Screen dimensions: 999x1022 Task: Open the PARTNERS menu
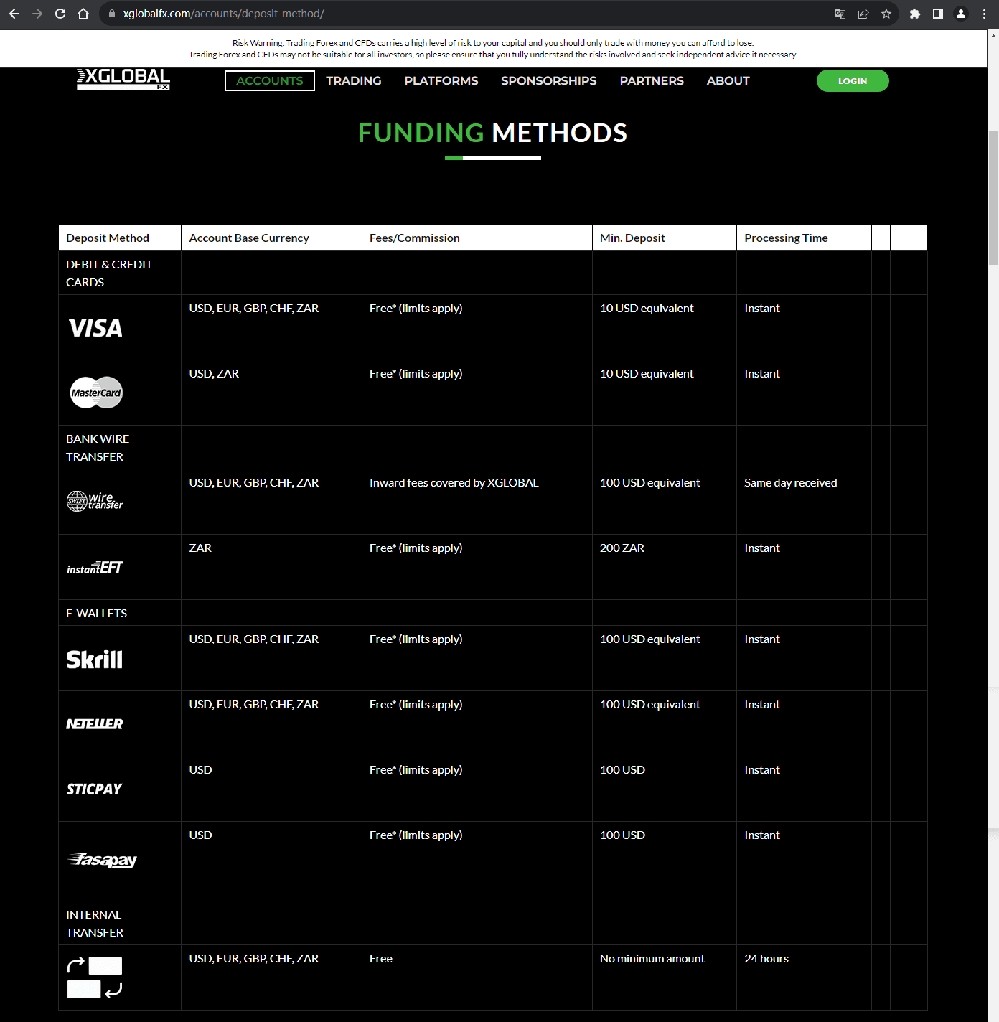click(x=652, y=80)
